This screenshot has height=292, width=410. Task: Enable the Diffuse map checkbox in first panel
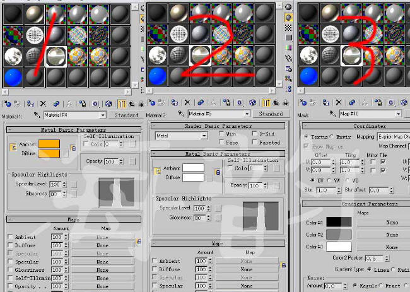10,245
